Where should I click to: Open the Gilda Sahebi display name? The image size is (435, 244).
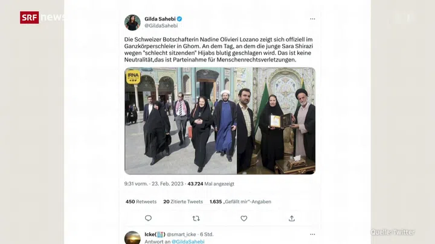pos(159,19)
